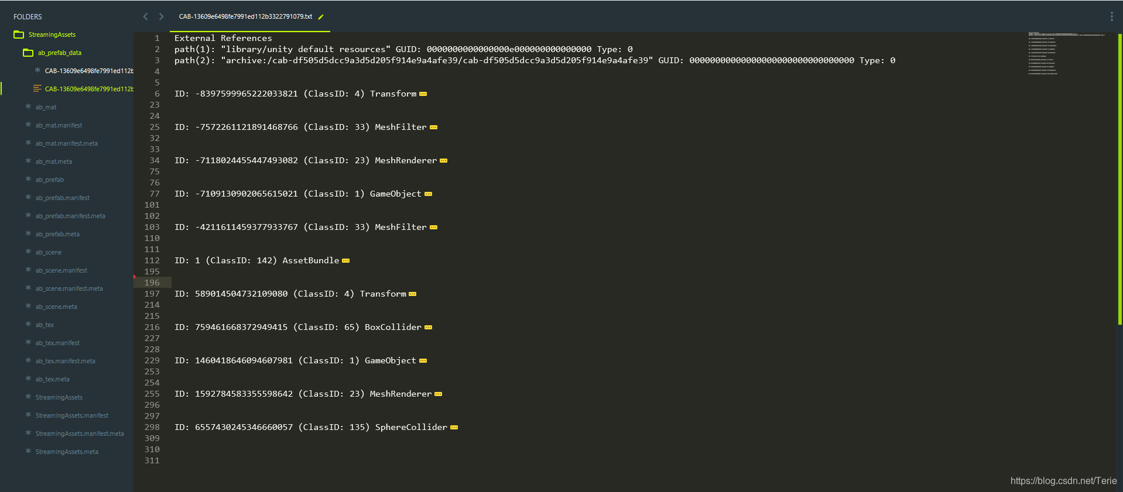The height and width of the screenshot is (492, 1123).
Task: Open ab_mat.meta file
Action: click(54, 161)
